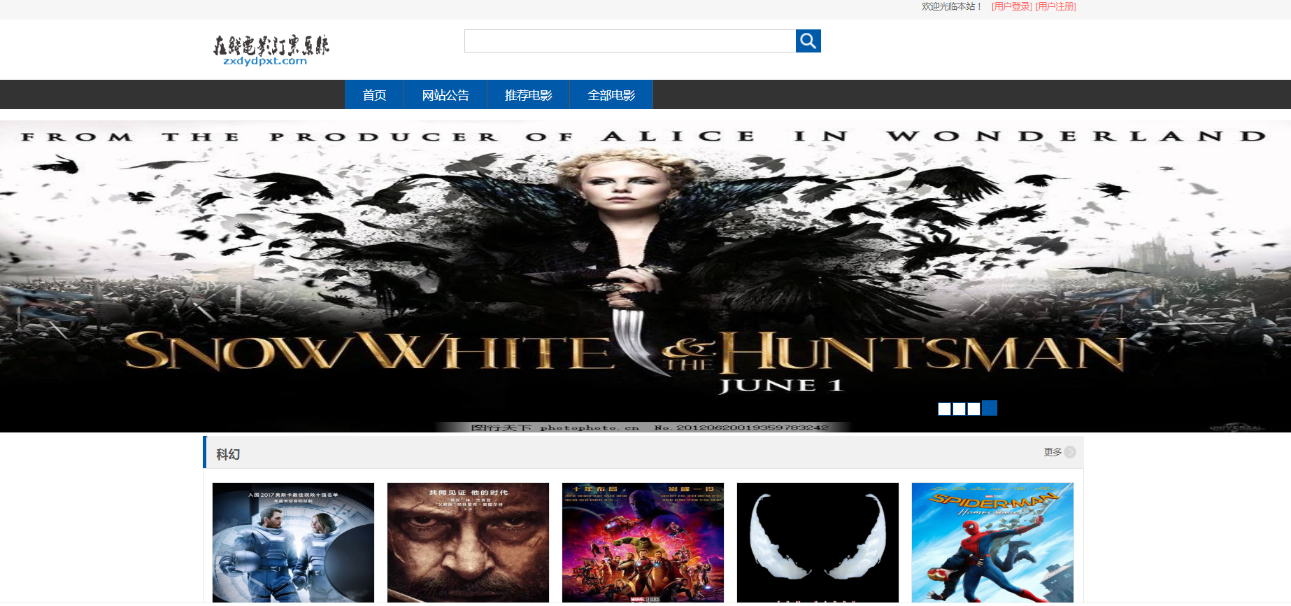Select the second carousel slide indicator

pos(959,409)
